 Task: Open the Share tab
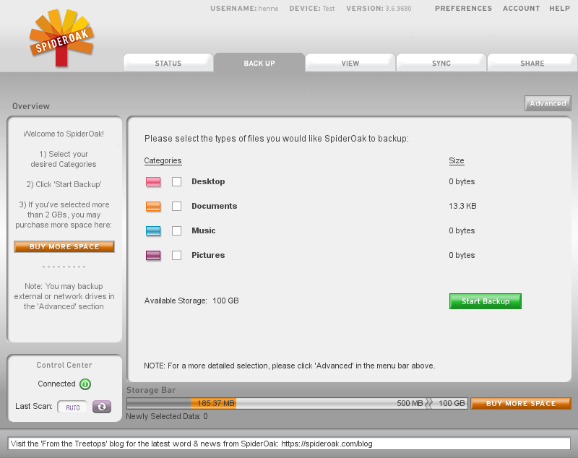(x=532, y=64)
